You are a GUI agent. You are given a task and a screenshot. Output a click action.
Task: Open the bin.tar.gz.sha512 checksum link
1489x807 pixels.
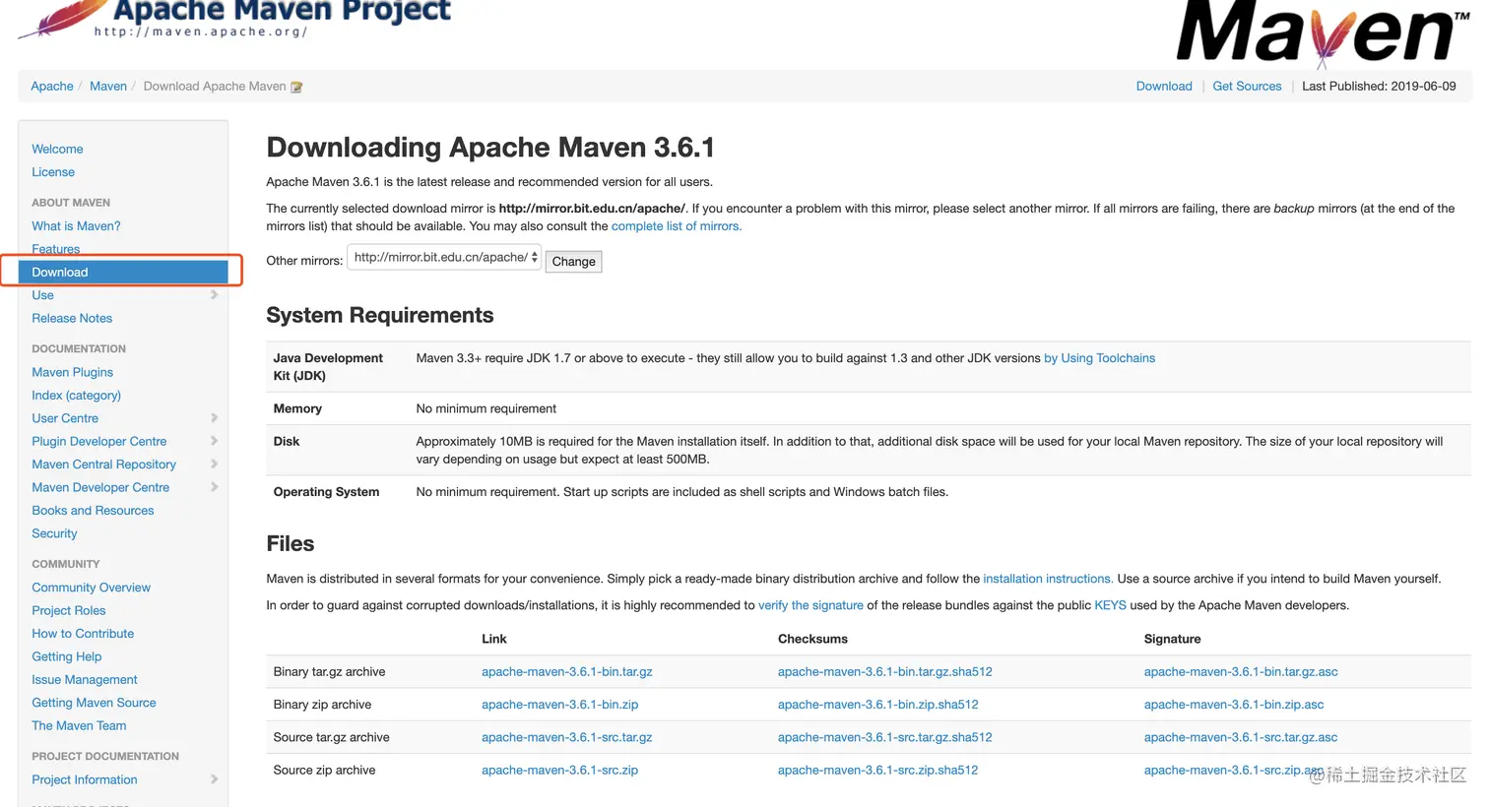tap(885, 672)
